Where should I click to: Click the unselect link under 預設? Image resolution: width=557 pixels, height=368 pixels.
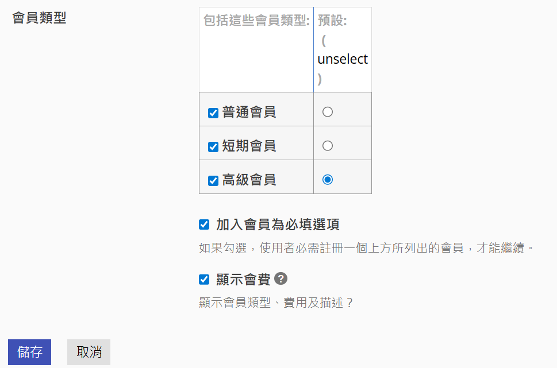pos(343,59)
